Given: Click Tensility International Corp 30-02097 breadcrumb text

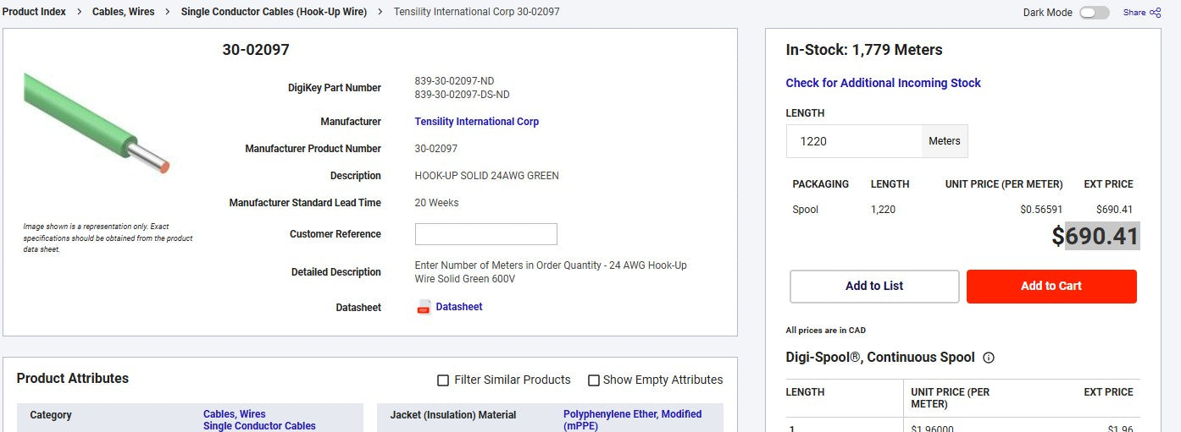Looking at the screenshot, I should tap(476, 12).
